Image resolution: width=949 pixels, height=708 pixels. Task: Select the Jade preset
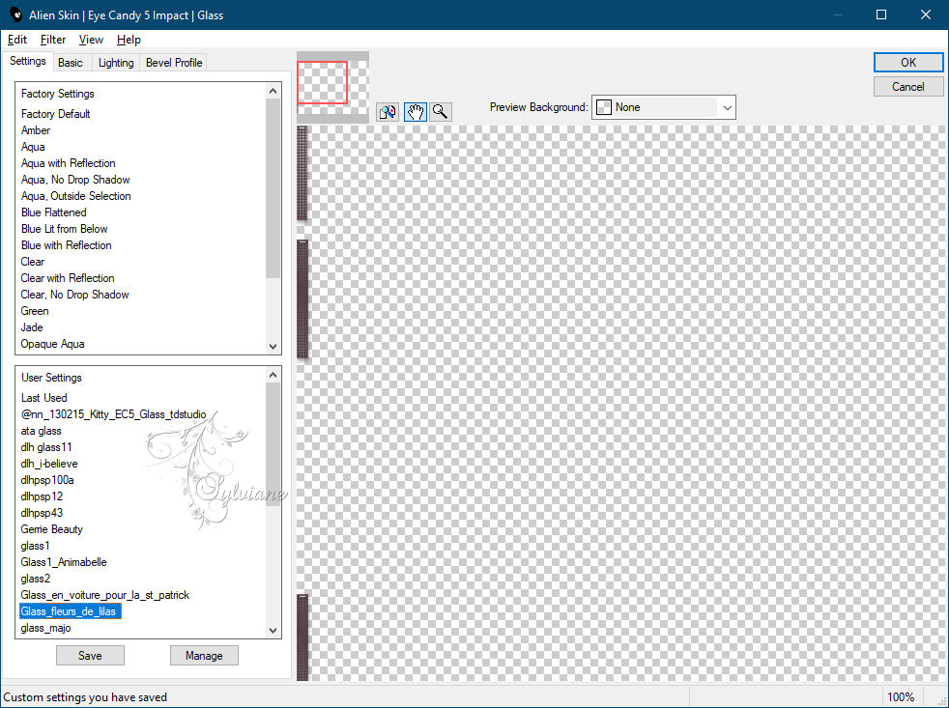pos(32,326)
